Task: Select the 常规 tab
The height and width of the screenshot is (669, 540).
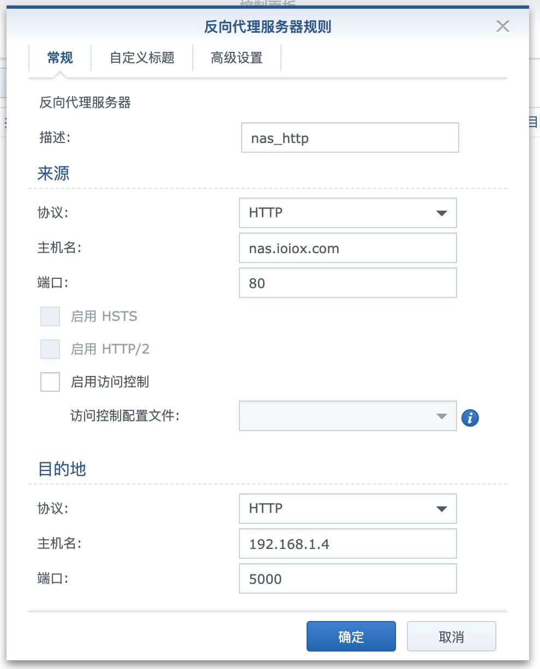Action: pyautogui.click(x=60, y=58)
